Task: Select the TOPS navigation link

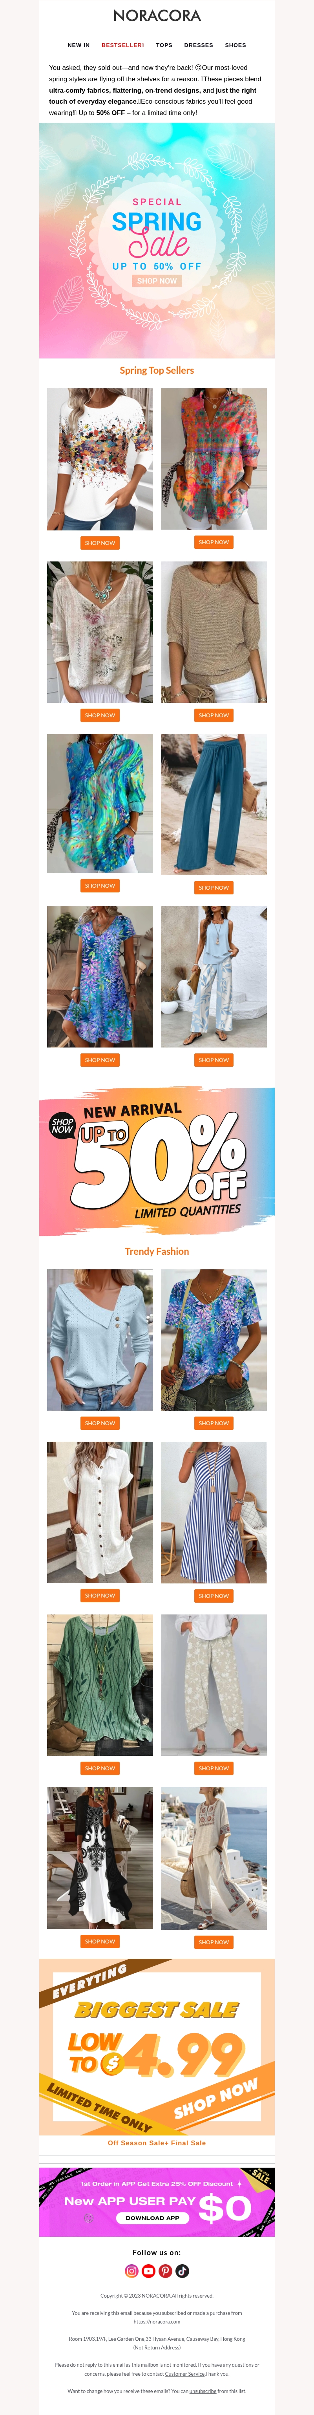Action: pos(164,45)
